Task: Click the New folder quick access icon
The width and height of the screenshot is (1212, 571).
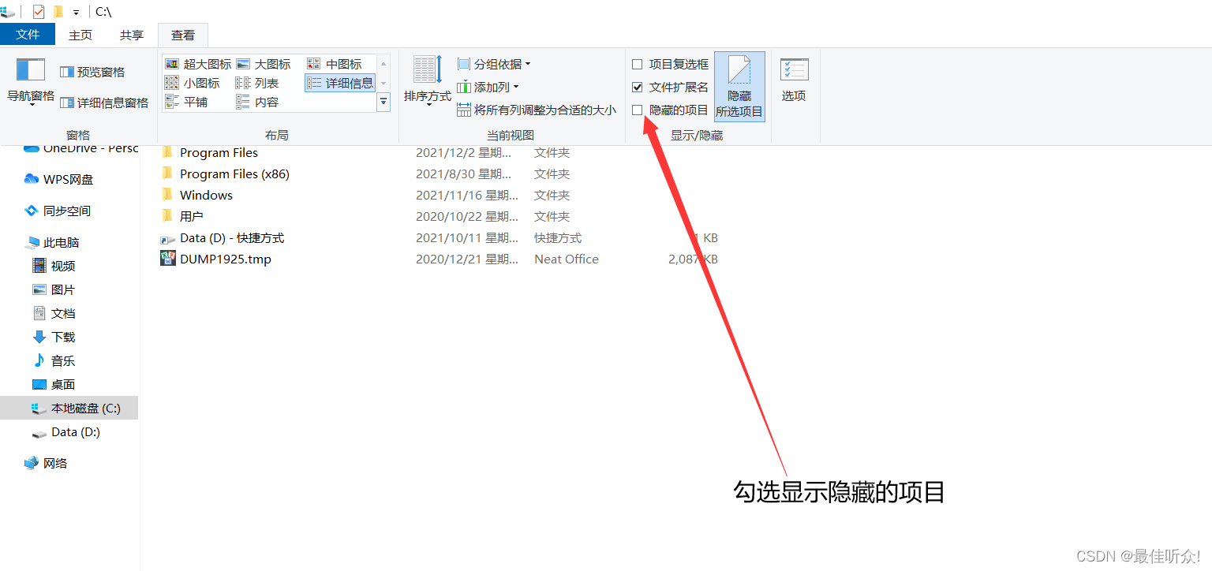Action: coord(58,12)
